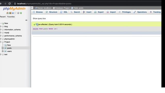Switch to Recent tables tab
Image resolution: width=165 pixels, height=93 pixels.
tap(3, 17)
